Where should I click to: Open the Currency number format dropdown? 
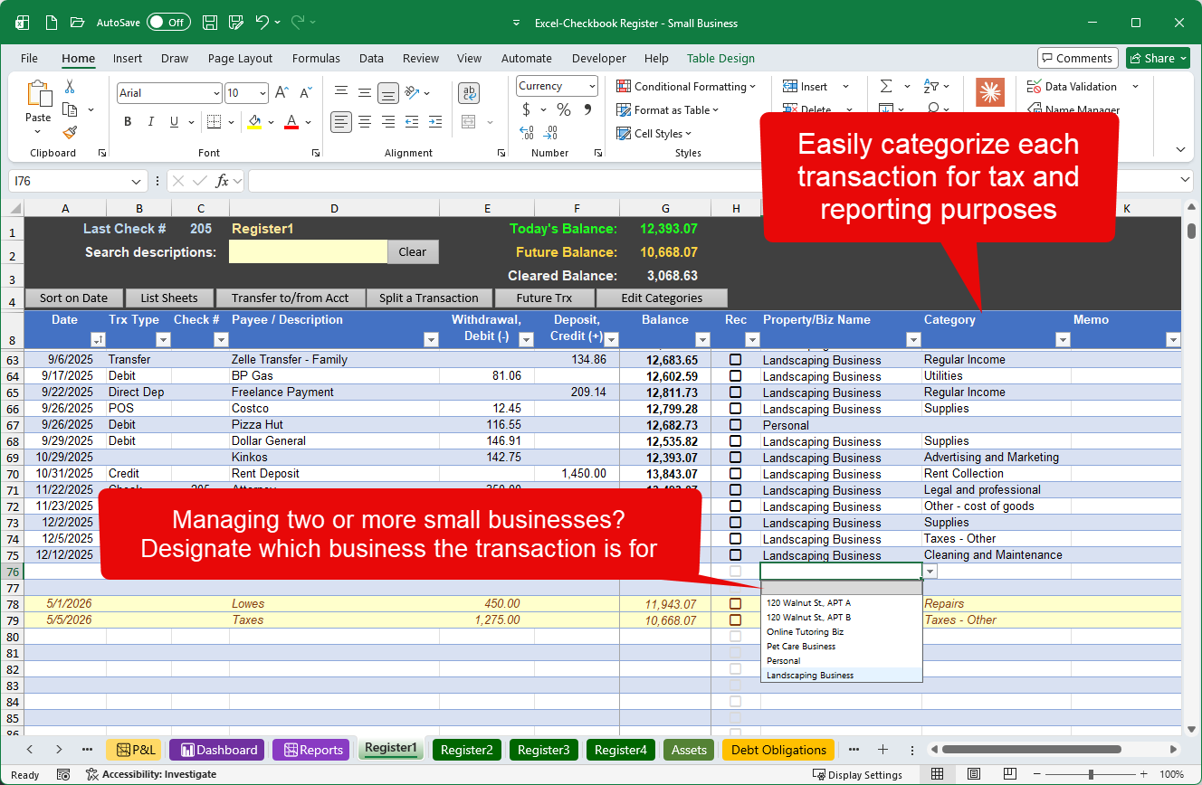[594, 85]
